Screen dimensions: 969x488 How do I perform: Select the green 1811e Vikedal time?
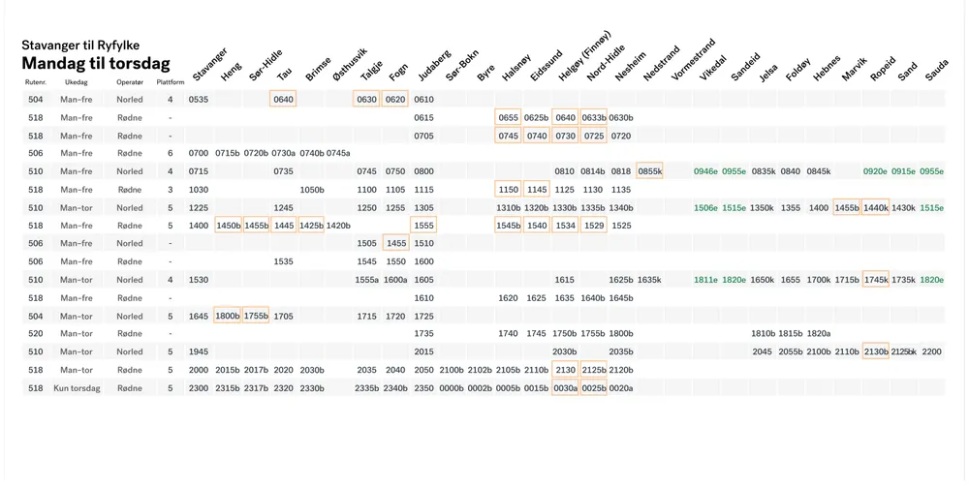click(x=705, y=280)
